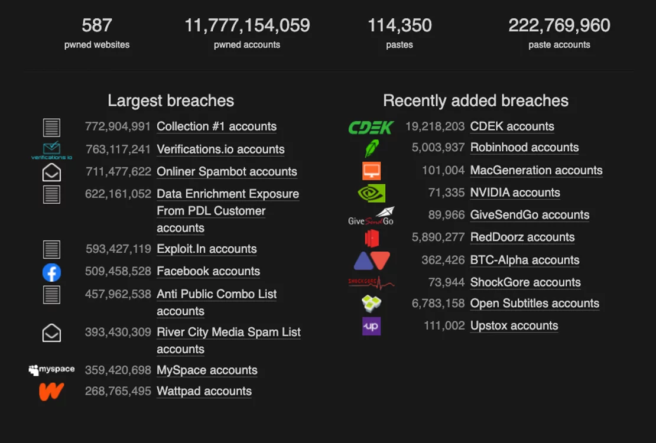Open the Data Enrichment Exposure From PDL link
The height and width of the screenshot is (443, 656).
point(227,194)
